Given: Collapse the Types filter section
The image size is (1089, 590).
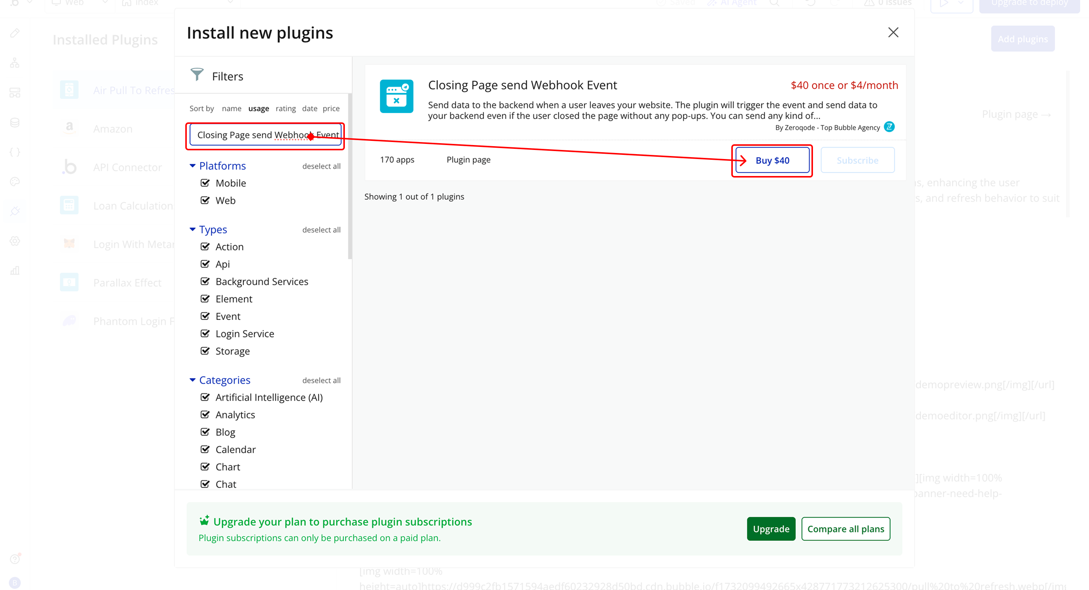Looking at the screenshot, I should point(192,229).
